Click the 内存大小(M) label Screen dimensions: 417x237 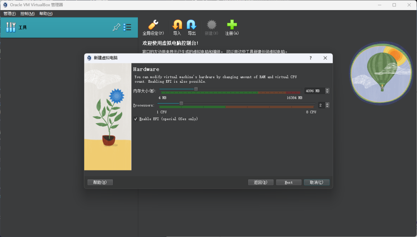145,91
